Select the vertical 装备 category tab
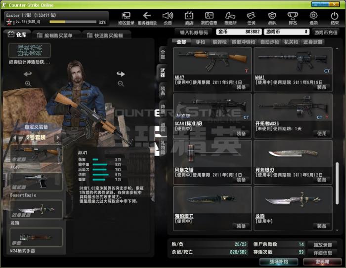The height and width of the screenshot is (268, 346). [x=163, y=91]
